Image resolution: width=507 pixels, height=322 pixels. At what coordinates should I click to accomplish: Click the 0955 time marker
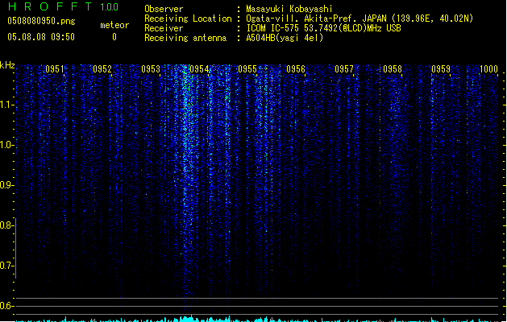[247, 69]
